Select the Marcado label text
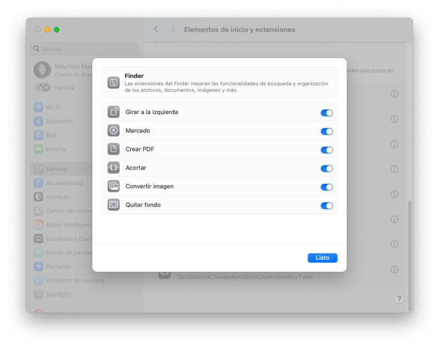Screen dimensions: 439x347 (x=138, y=131)
